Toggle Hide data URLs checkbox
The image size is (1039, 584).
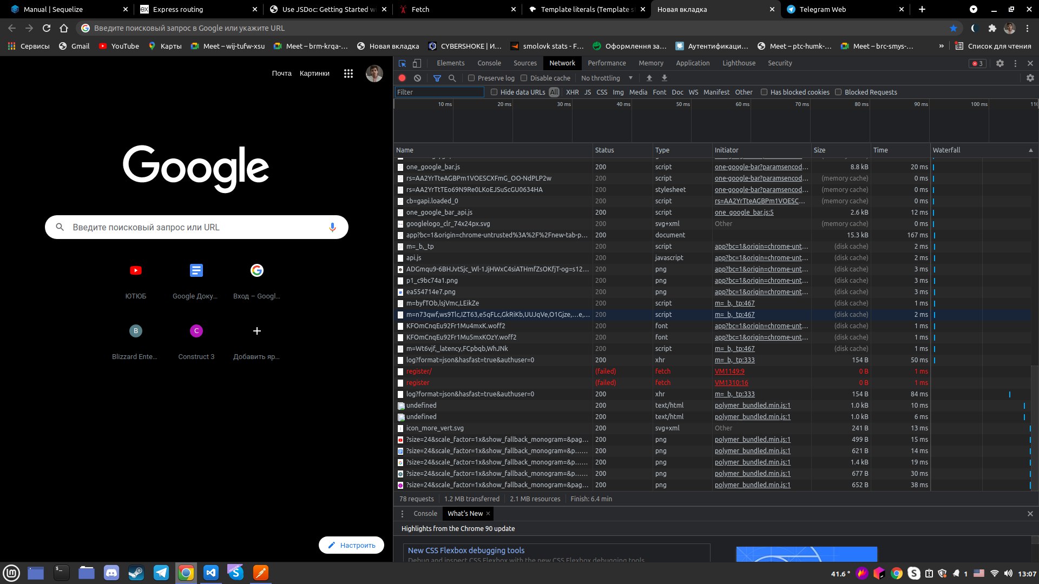(494, 92)
